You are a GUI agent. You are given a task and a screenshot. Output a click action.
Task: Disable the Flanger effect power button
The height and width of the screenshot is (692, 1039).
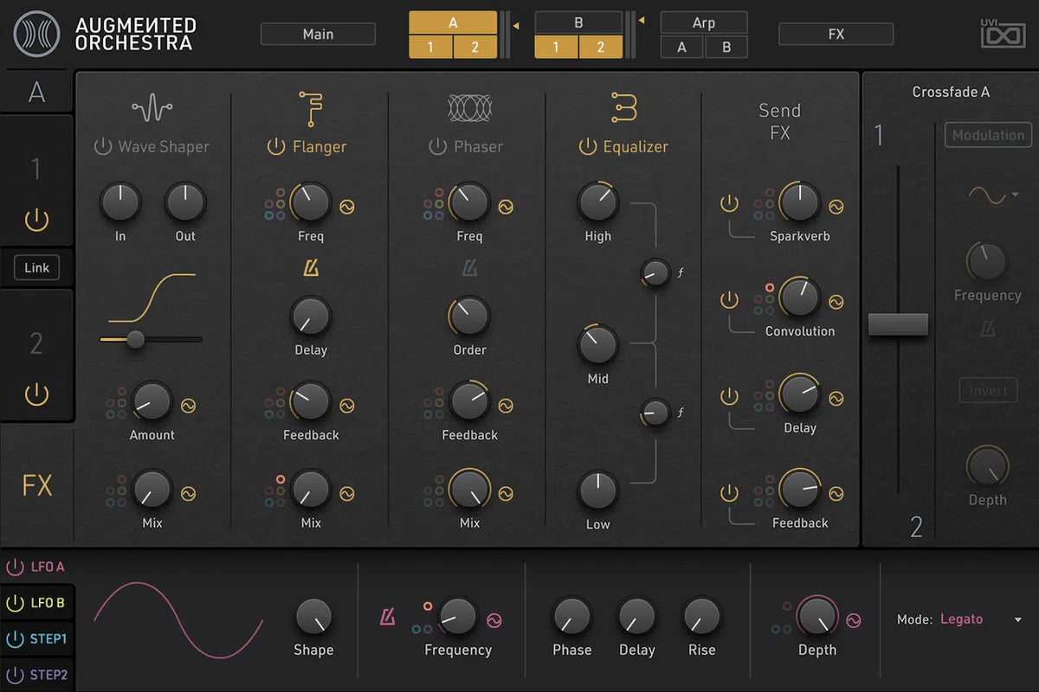(x=276, y=147)
